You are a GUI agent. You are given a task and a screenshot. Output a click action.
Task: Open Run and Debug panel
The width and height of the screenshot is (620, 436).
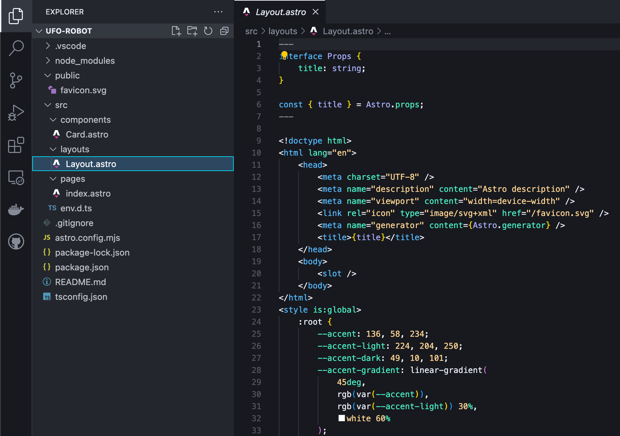coord(16,113)
